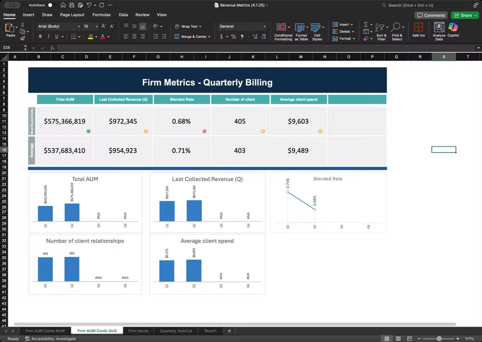The width and height of the screenshot is (482, 342).
Task: Click the Insert cells button
Action: (x=343, y=24)
